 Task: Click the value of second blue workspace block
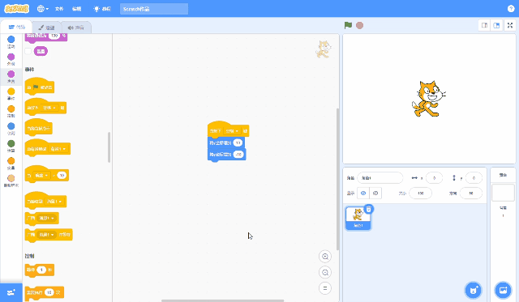(x=238, y=155)
